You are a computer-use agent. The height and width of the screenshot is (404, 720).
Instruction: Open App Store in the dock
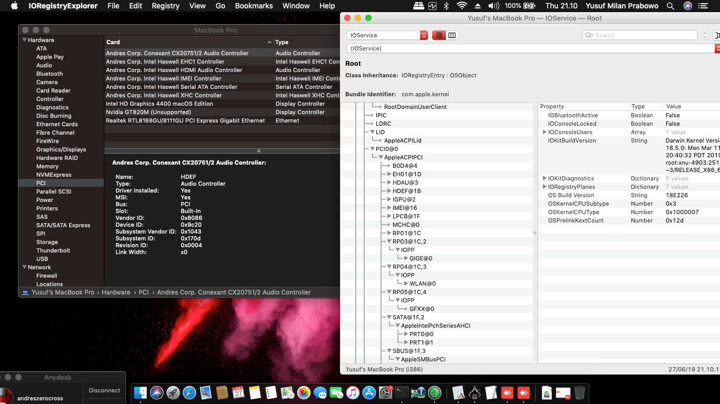[x=369, y=392]
